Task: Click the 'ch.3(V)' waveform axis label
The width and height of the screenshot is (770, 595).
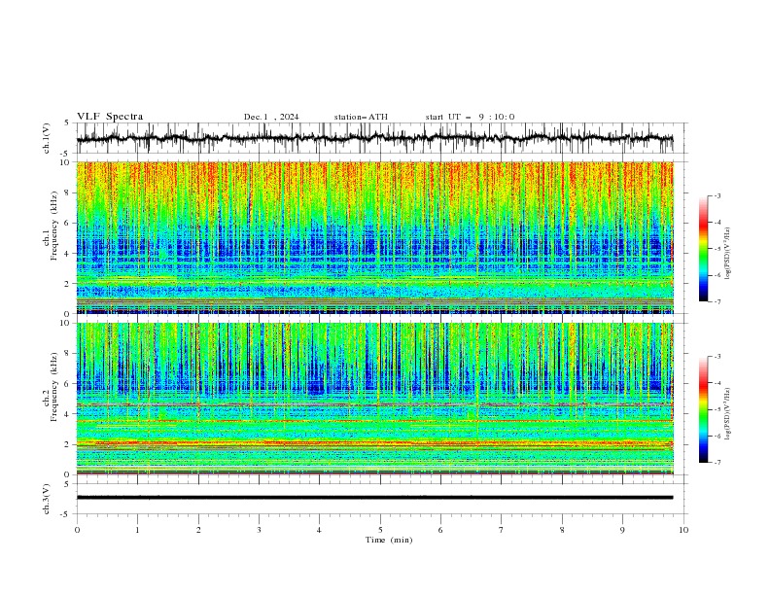Action: 47,499
